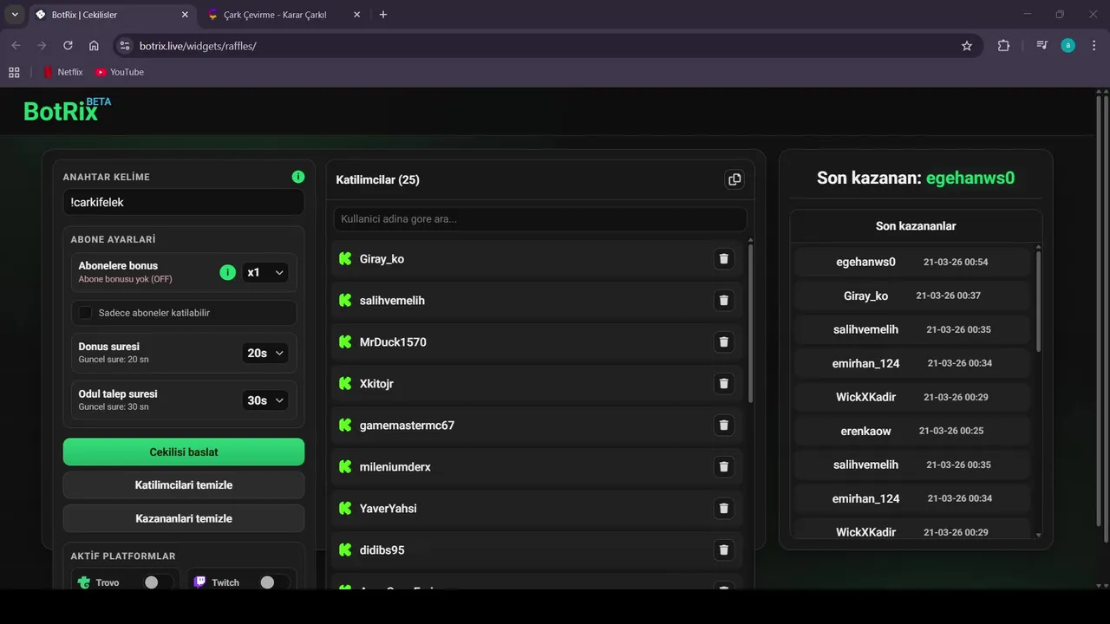Click the Son kazananlar list scrollbar
The width and height of the screenshot is (1110, 624).
pos(1038,302)
